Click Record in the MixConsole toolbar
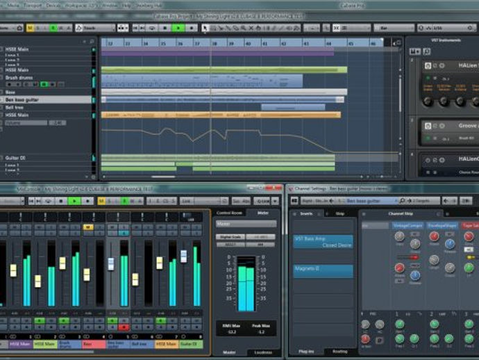The height and width of the screenshot is (360, 479). [87, 201]
